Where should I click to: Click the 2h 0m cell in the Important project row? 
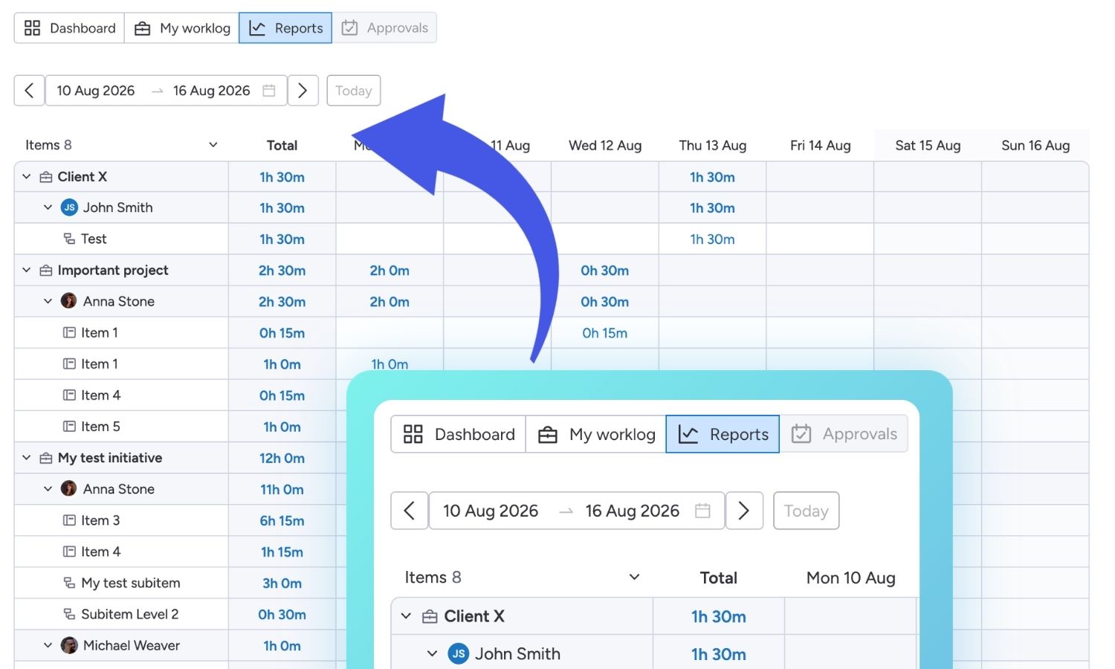click(390, 271)
